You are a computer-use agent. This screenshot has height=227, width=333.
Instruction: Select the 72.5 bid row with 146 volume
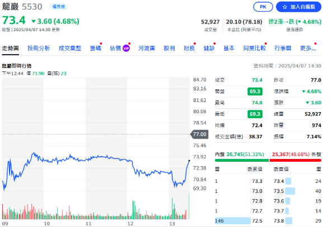pyautogui.click(x=239, y=221)
